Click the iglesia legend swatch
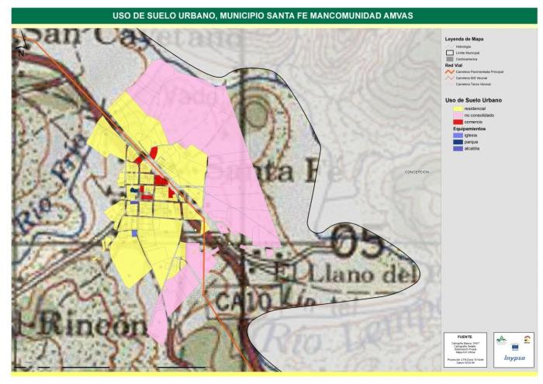This screenshot has width=543, height=384. (458, 136)
